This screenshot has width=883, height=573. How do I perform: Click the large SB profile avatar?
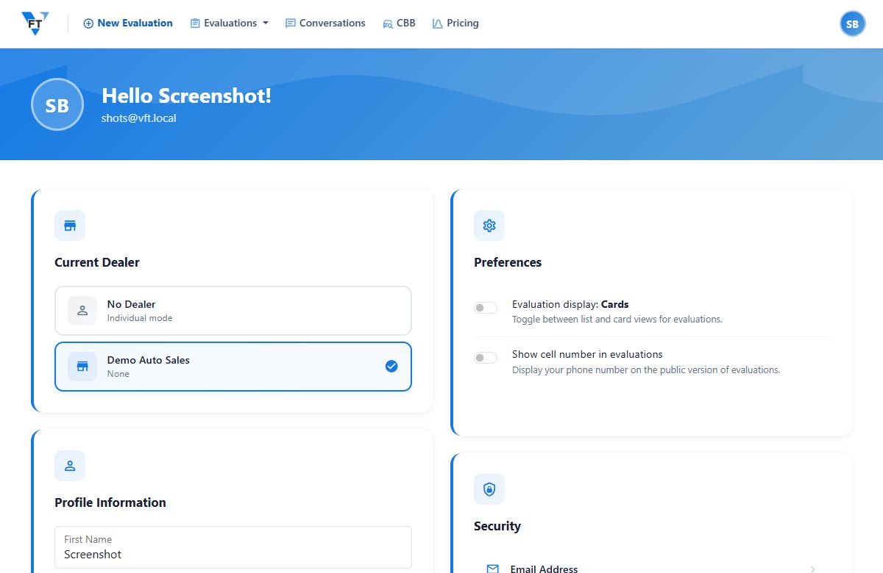pyautogui.click(x=57, y=105)
